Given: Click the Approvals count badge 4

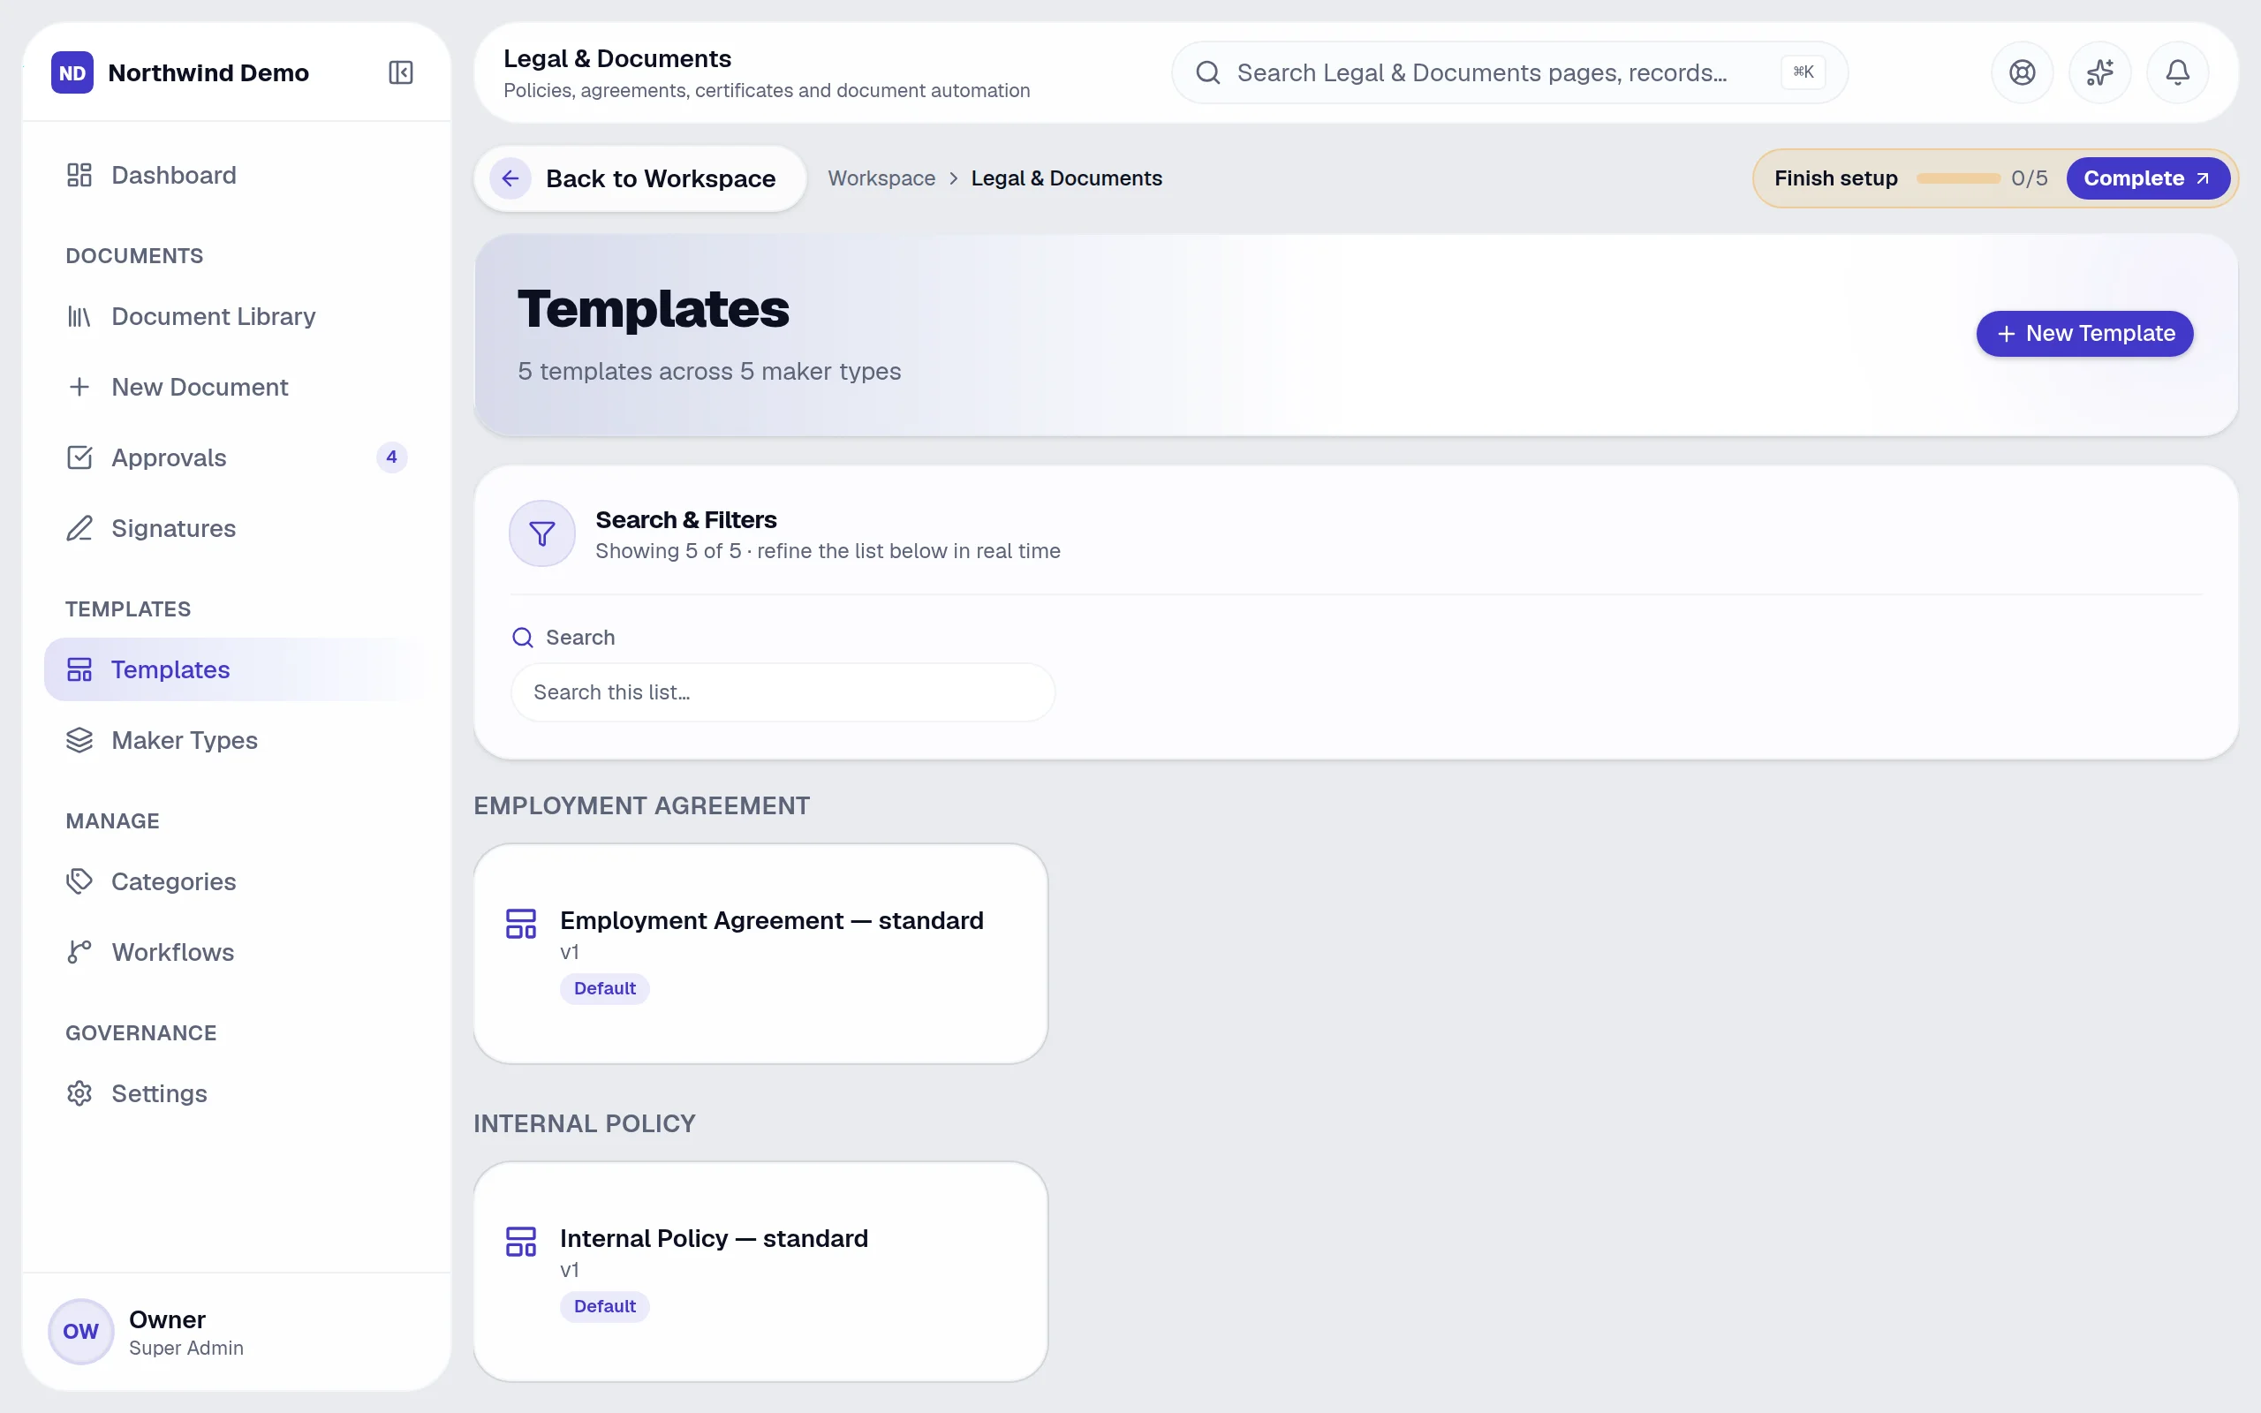Looking at the screenshot, I should pos(391,457).
